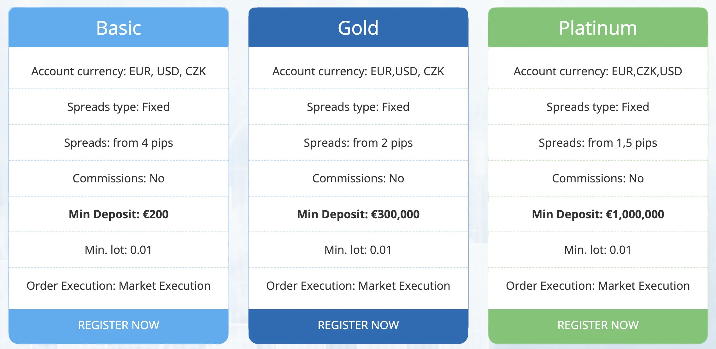Click Gold Spreads type: Fixed row
The width and height of the screenshot is (716, 349).
click(358, 107)
